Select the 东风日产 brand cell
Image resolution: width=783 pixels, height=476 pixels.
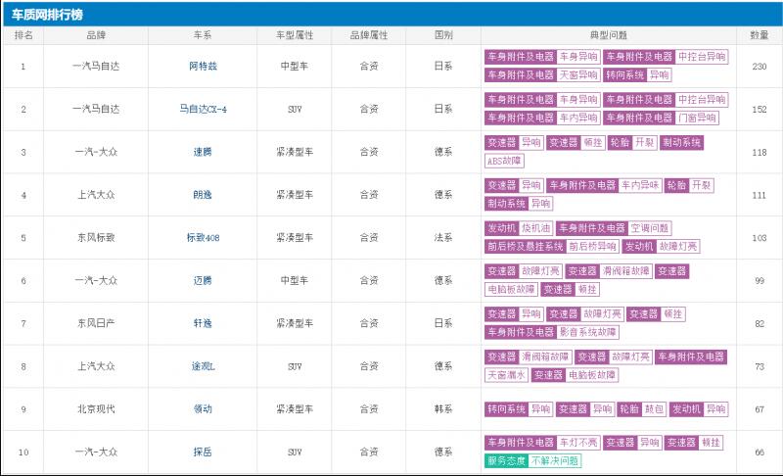(96, 323)
